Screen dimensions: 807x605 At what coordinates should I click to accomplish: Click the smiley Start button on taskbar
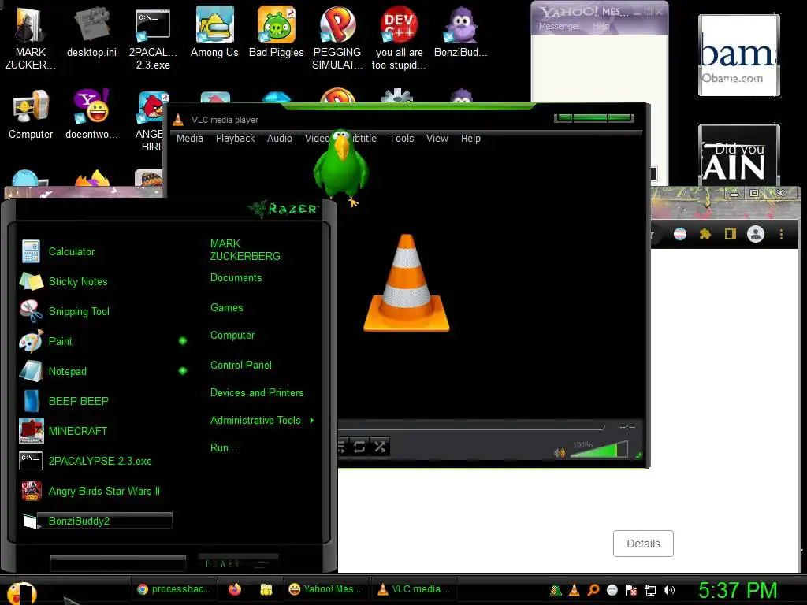tap(20, 592)
